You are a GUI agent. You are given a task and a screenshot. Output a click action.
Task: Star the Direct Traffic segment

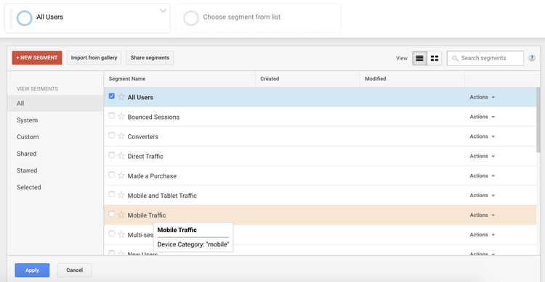(121, 156)
